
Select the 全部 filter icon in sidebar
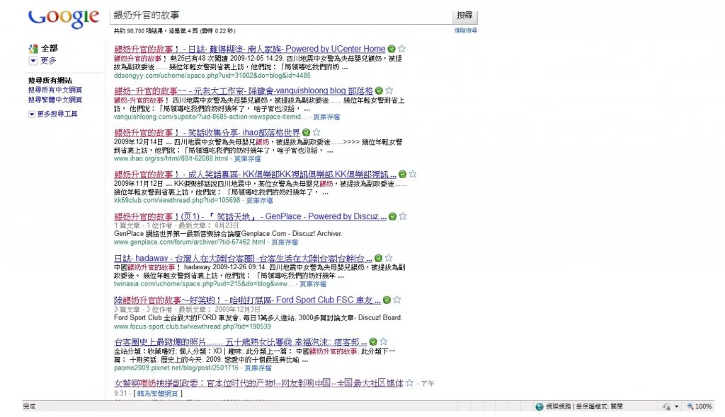point(33,49)
